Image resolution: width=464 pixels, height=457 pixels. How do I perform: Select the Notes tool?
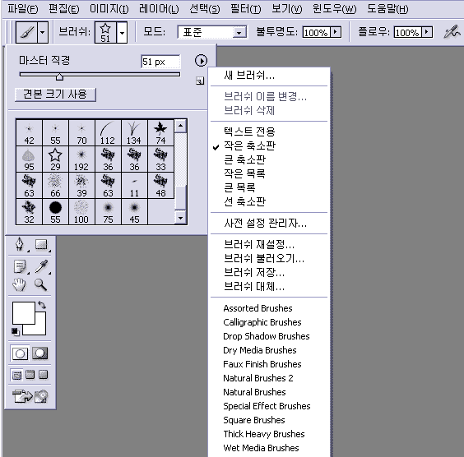(20, 267)
